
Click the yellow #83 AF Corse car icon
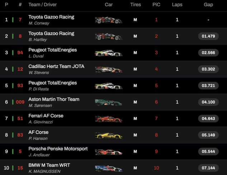click(108, 135)
